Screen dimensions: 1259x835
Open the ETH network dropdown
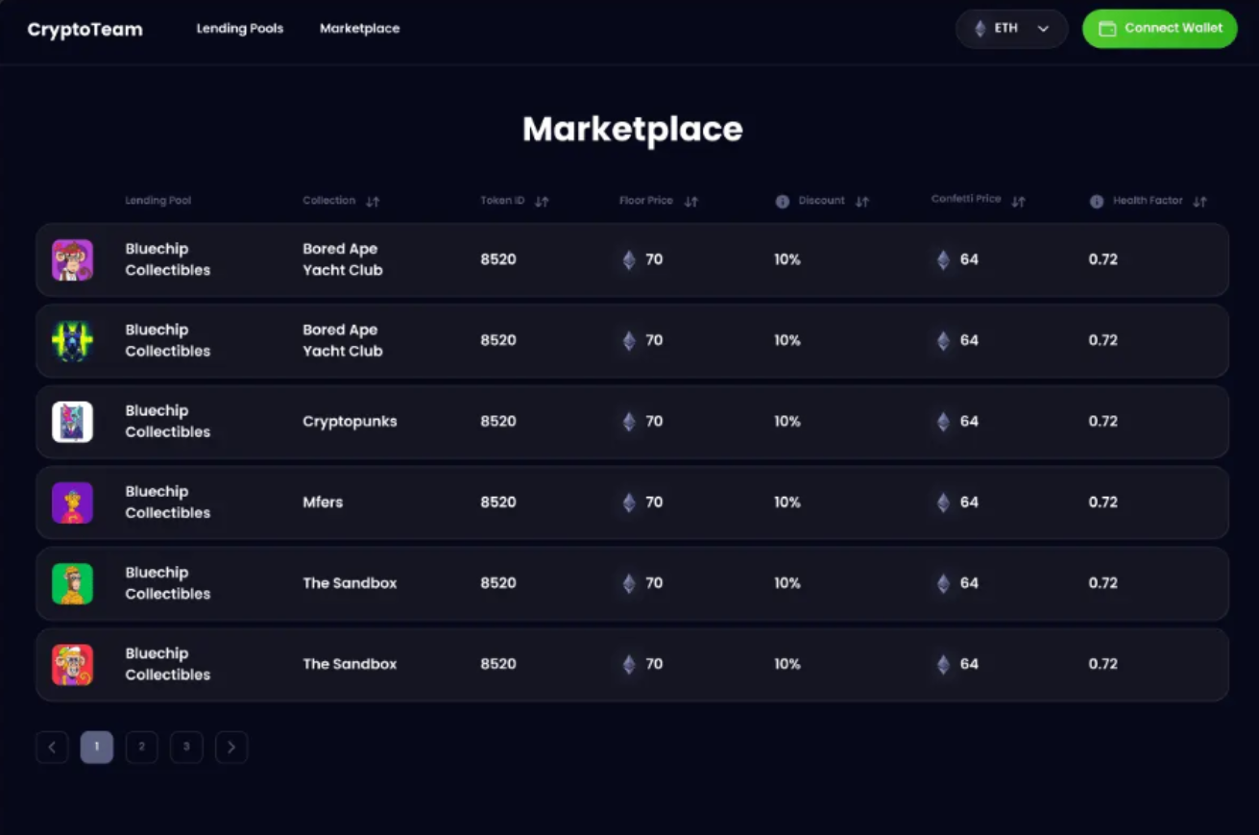[x=1012, y=29]
